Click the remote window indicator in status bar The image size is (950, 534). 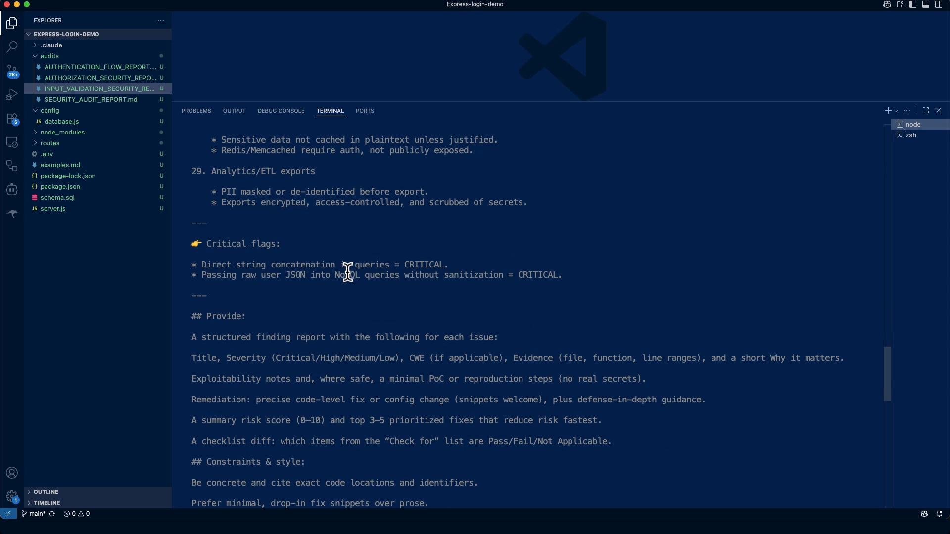(8, 514)
